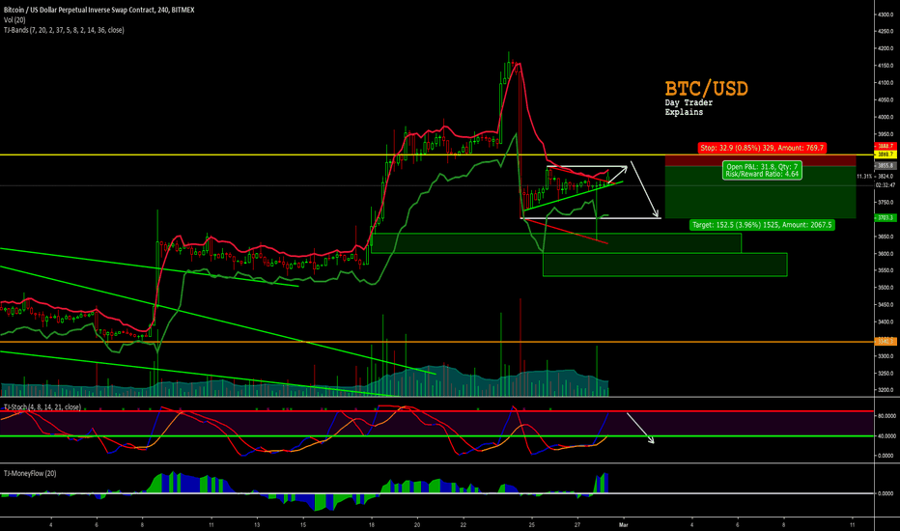The width and height of the screenshot is (900, 531).
Task: Click the Mar label on the date axis
Action: pyautogui.click(x=624, y=524)
